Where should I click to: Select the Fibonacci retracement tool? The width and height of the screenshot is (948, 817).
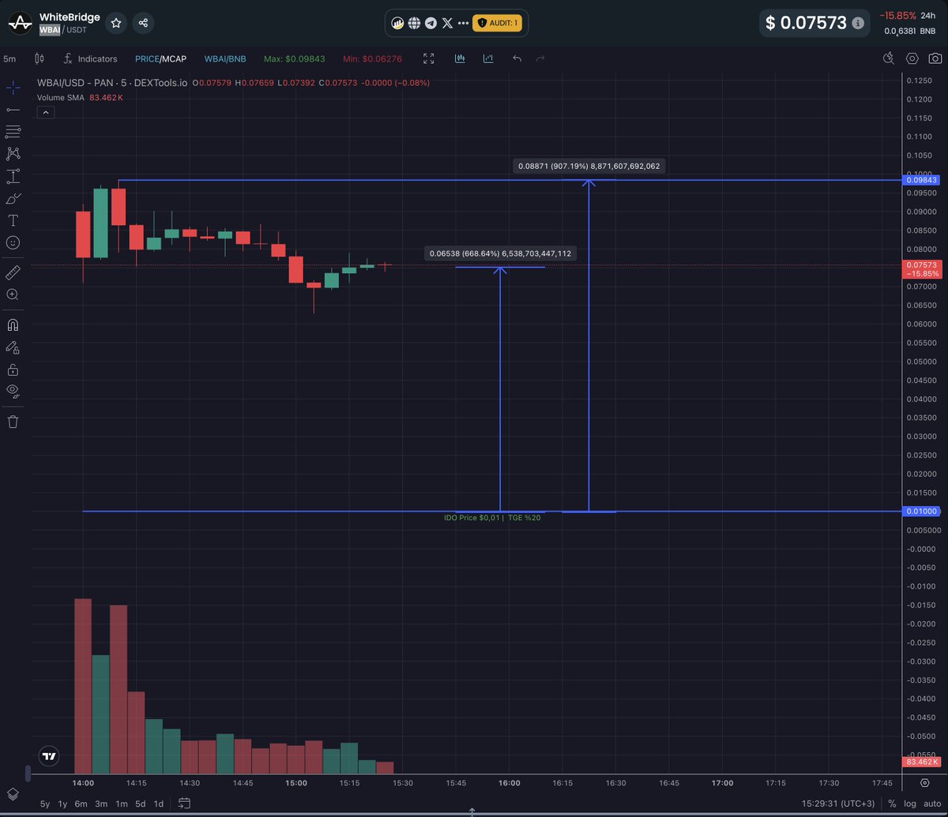13,132
